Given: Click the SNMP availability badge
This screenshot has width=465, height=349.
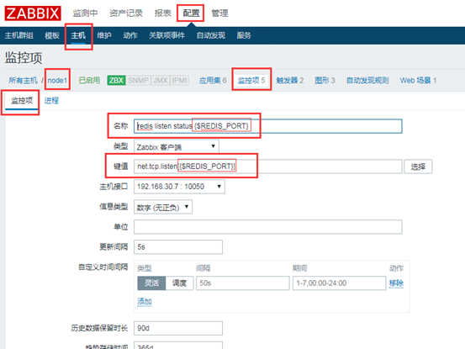Looking at the screenshot, I should click(x=139, y=81).
